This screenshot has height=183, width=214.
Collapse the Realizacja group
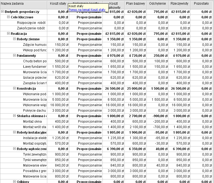click(x=8, y=33)
